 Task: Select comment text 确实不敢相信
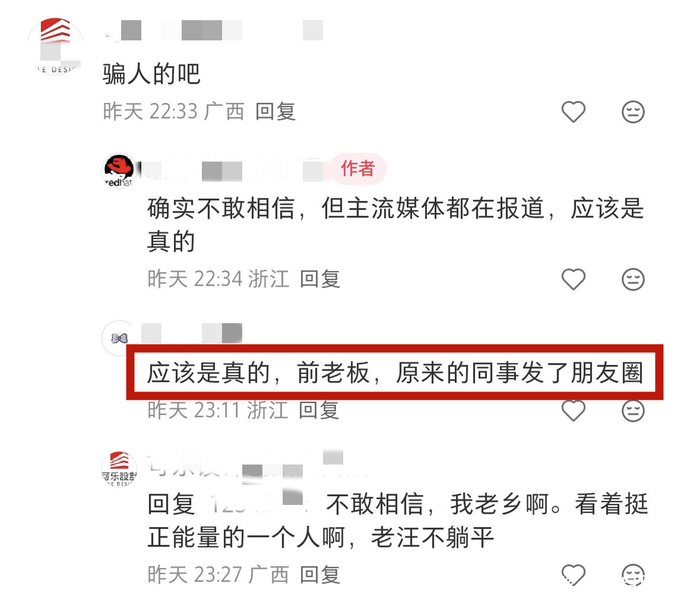(x=221, y=208)
